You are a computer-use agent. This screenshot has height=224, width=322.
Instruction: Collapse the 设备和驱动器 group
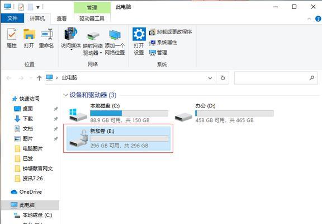[65, 95]
